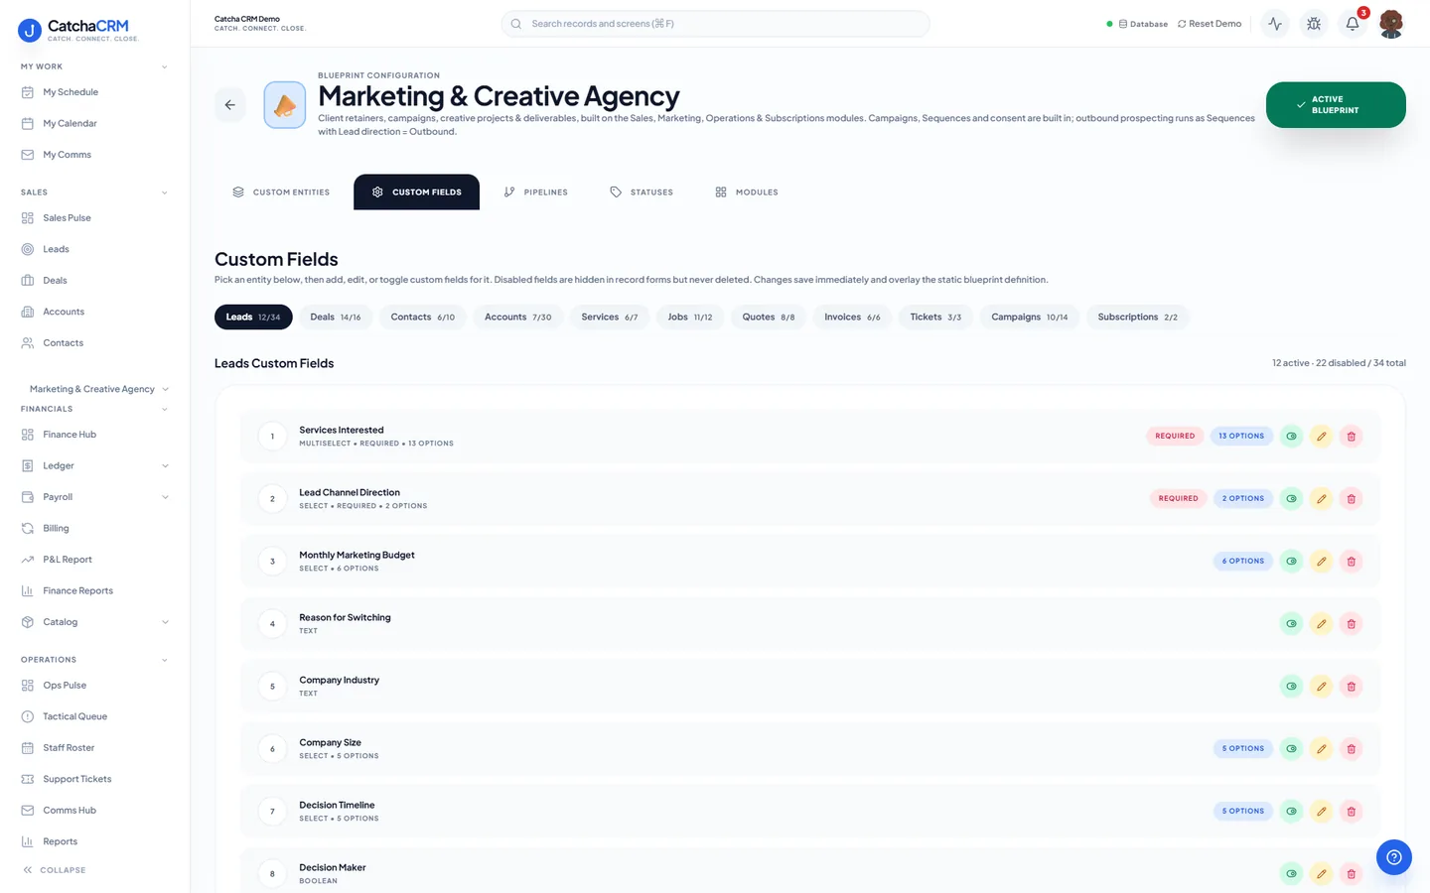The image size is (1430, 893).
Task: Toggle visibility of Decision Maker field
Action: click(x=1291, y=873)
